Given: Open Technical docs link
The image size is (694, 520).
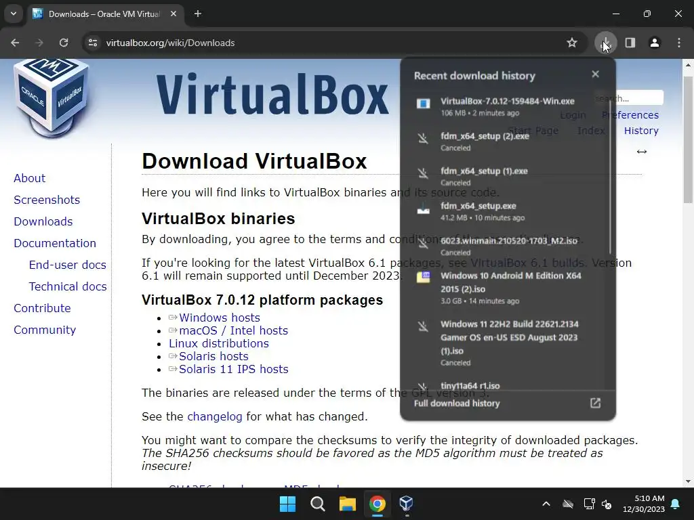Looking at the screenshot, I should click(x=68, y=286).
